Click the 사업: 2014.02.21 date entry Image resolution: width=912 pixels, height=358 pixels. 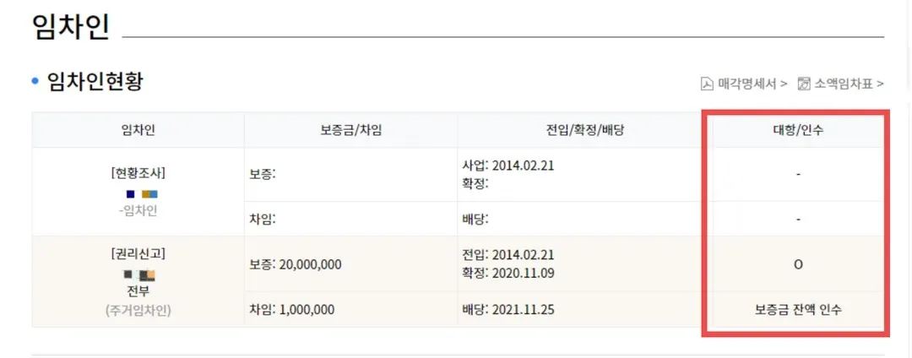click(x=508, y=165)
